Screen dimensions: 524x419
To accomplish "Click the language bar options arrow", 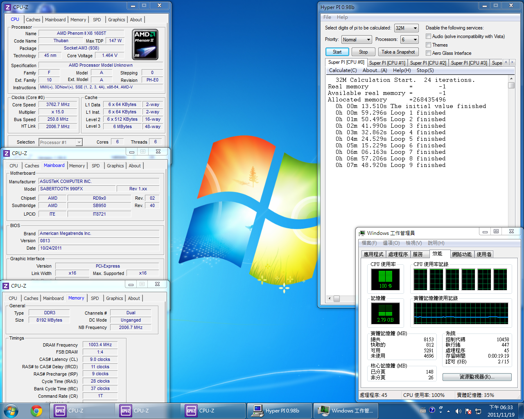I will click(x=440, y=412).
